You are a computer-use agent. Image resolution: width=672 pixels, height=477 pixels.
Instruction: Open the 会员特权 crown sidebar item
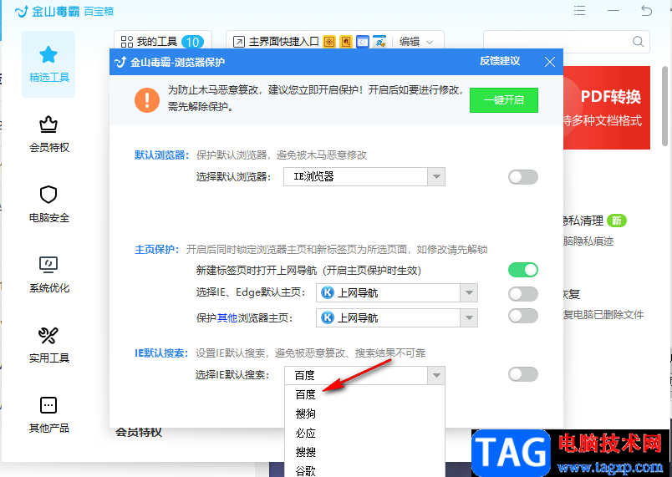48,134
